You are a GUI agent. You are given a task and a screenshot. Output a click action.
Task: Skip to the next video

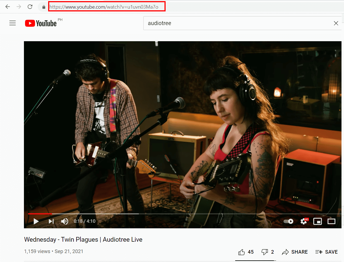(x=51, y=221)
